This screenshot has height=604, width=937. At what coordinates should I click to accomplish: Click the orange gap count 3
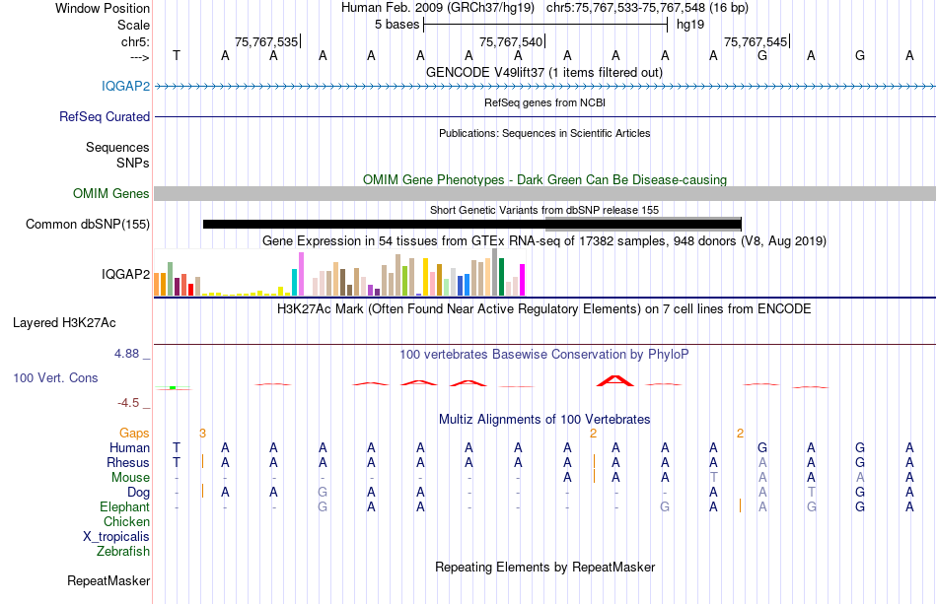(202, 434)
